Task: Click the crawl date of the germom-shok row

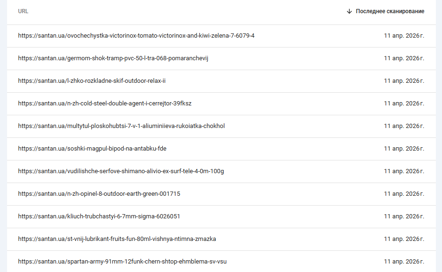Action: pyautogui.click(x=404, y=58)
